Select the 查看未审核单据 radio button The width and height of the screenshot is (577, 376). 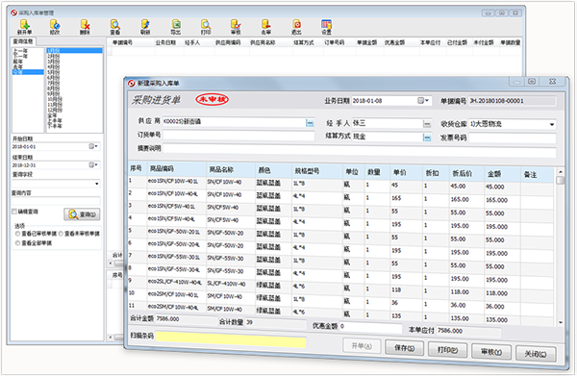coord(62,234)
